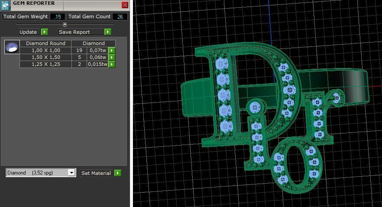Click green arrow for 1,50 X 1,50 row
The image size is (382, 207).
click(x=112, y=57)
